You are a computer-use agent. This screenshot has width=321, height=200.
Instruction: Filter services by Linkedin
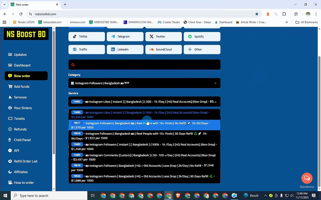click(125, 49)
